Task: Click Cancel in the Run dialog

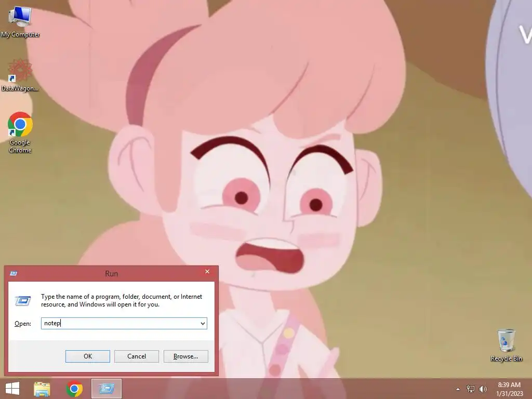Action: 137,356
